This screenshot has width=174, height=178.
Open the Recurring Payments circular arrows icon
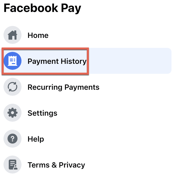(12, 87)
